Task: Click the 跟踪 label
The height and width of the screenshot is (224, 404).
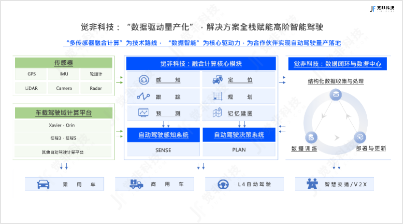Action: [168, 97]
